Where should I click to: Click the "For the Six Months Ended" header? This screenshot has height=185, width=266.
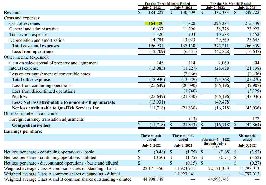(231, 4)
